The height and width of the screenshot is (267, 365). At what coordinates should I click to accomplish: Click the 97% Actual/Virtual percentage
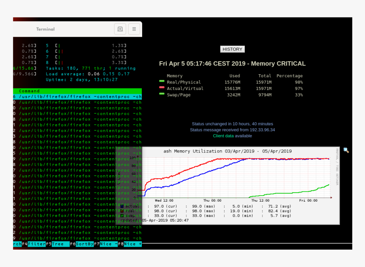point(299,88)
